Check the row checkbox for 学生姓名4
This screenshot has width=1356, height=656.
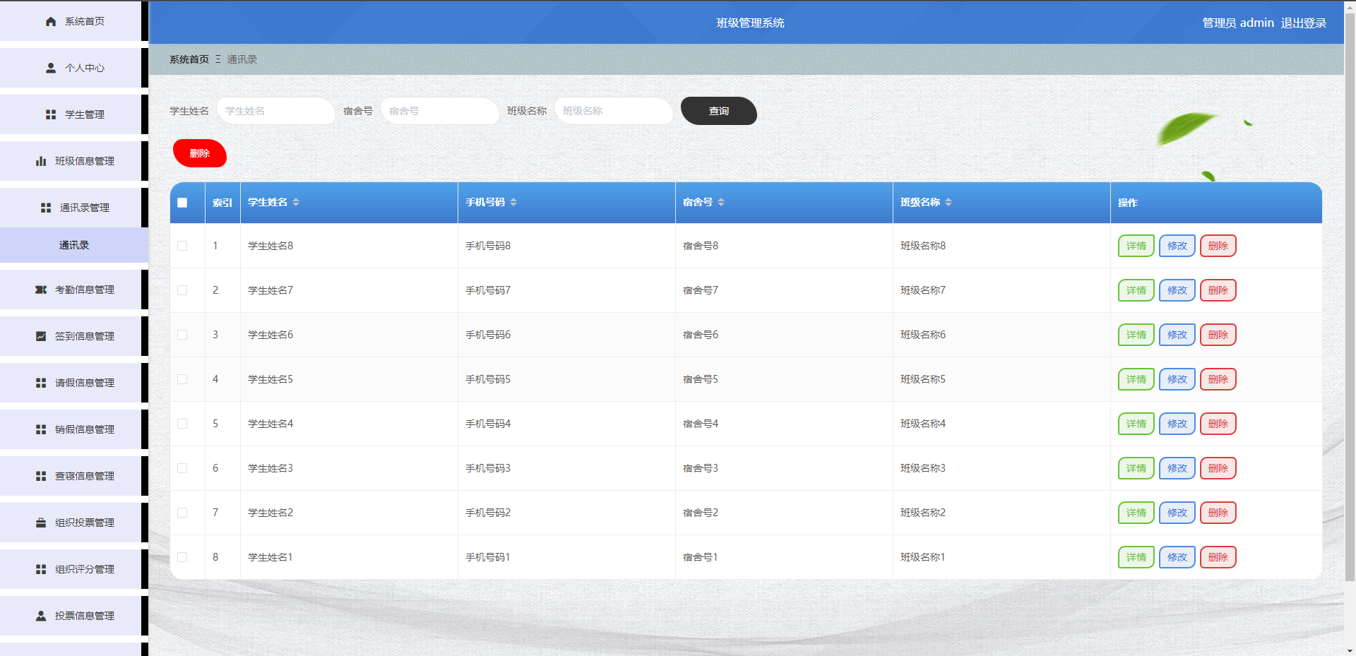point(183,424)
